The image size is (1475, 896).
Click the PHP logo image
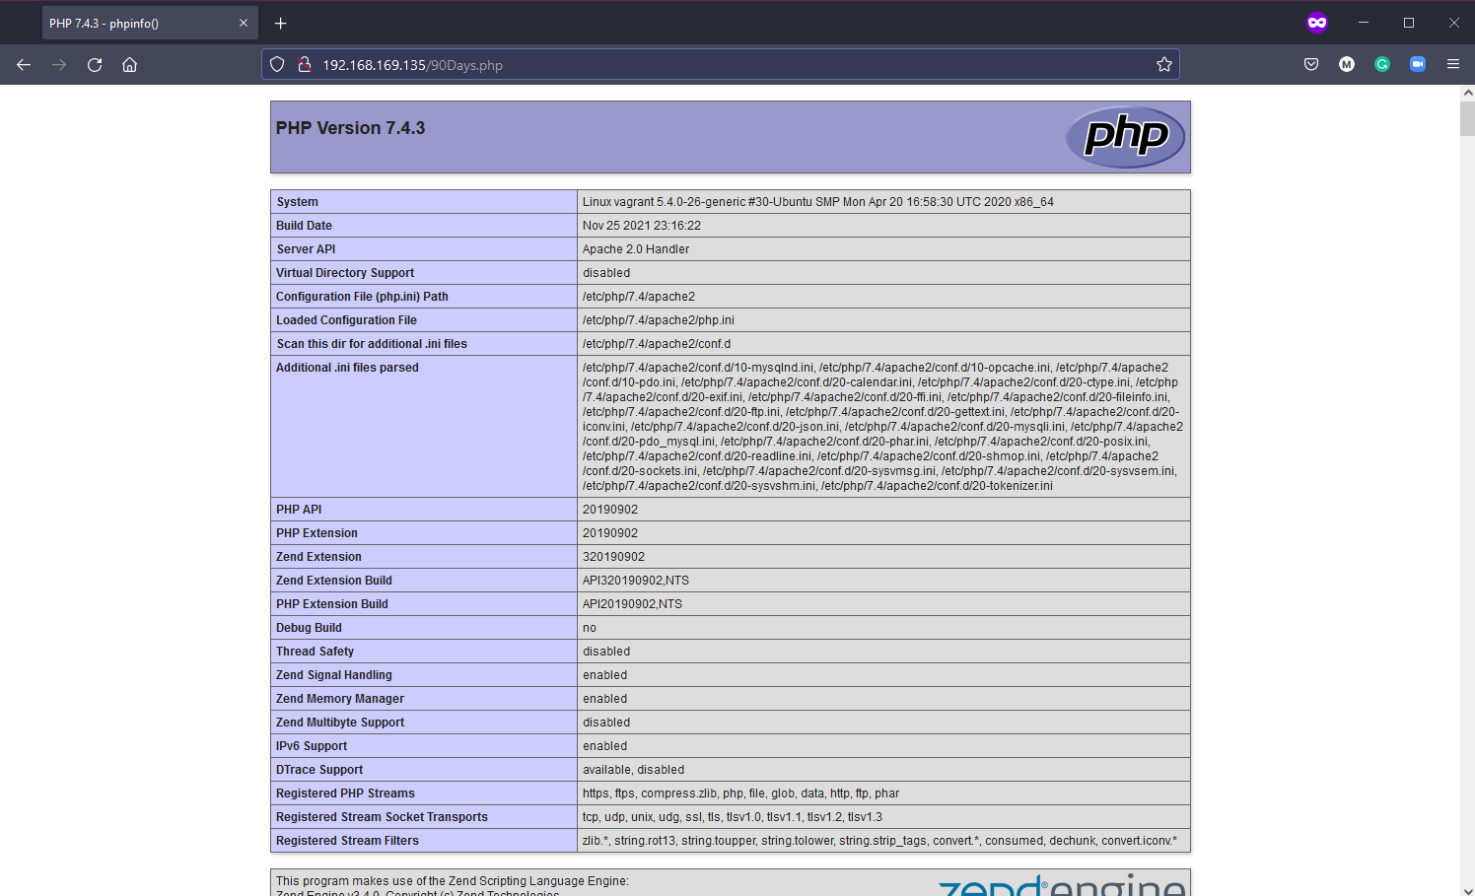pyautogui.click(x=1126, y=136)
